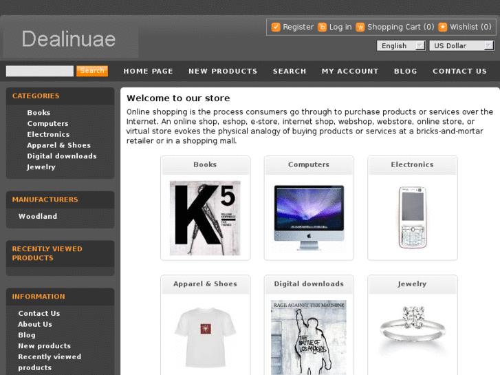Click the orange Search button

92,71
